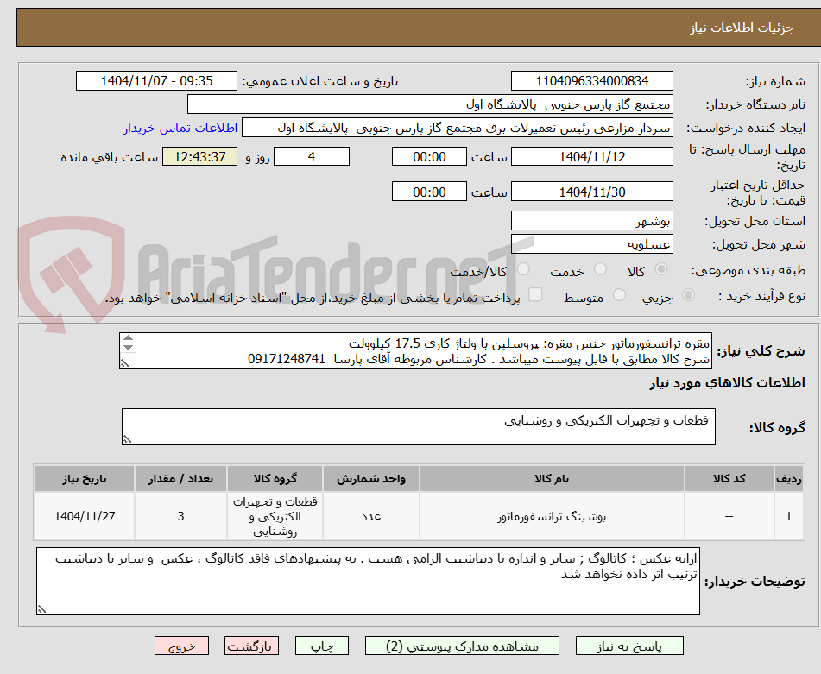Screen dimensions: 821x674
Task: Click the واحد شمارش column header
Action: coord(370,478)
